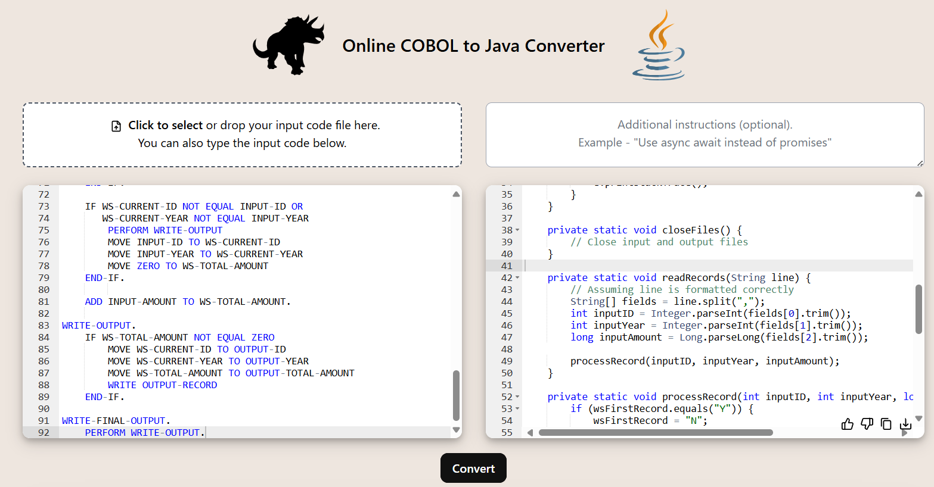Screen dimensions: 934x487
Task: Click the 'long inputAmount' declaration line
Action: coord(719,338)
